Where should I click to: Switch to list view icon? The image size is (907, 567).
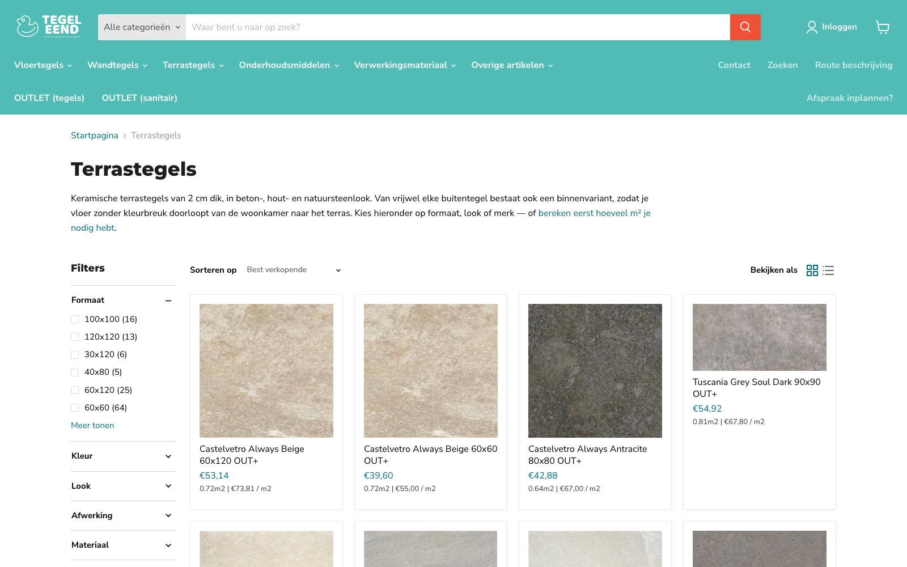click(x=828, y=270)
